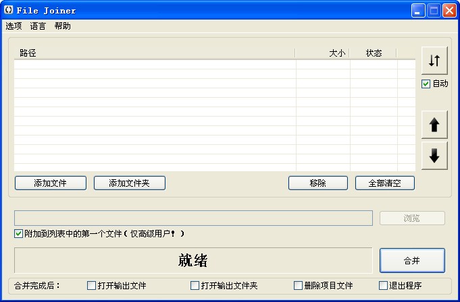Close the File Joiner window
Screen dimensions: 460x302
click(449, 11)
